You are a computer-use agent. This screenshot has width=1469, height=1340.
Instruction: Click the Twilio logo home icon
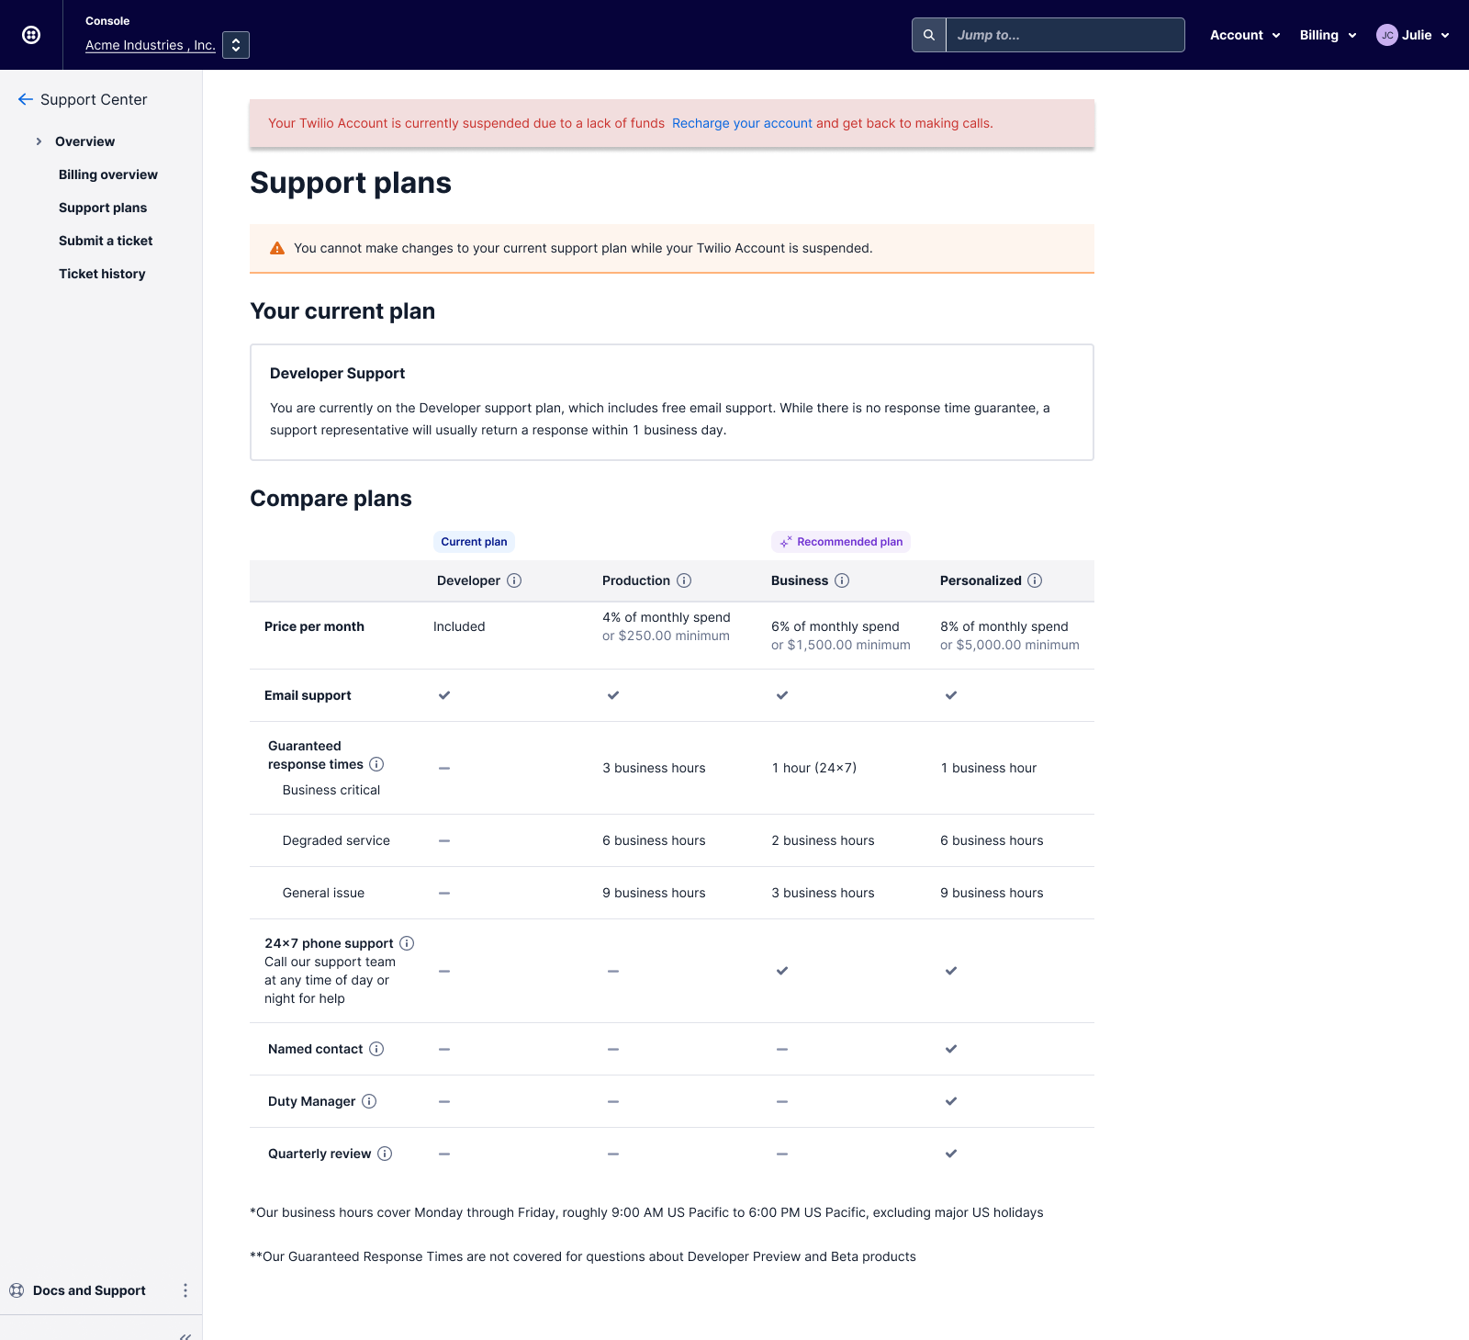point(31,35)
